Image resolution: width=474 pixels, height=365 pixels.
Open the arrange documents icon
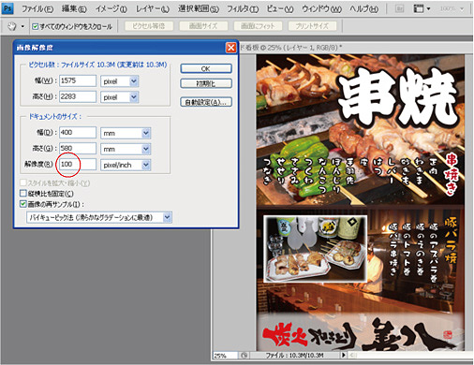(418, 8)
